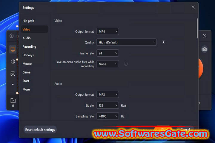
Task: Open the Quality High (Default) dropdown
Action: (x=126, y=42)
